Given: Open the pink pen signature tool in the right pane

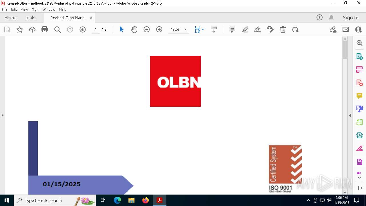Looking at the screenshot, I should point(359,148).
